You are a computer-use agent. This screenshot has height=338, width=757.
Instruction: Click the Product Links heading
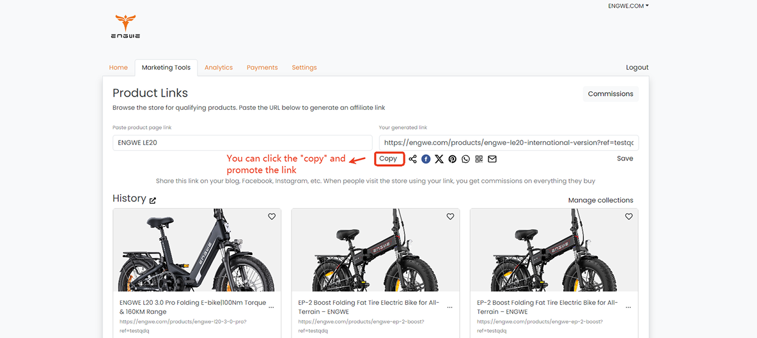point(150,93)
